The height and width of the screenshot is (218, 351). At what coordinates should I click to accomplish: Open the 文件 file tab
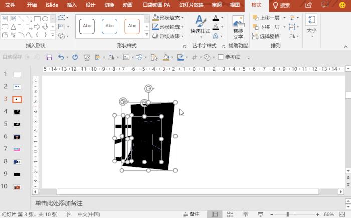coord(10,5)
